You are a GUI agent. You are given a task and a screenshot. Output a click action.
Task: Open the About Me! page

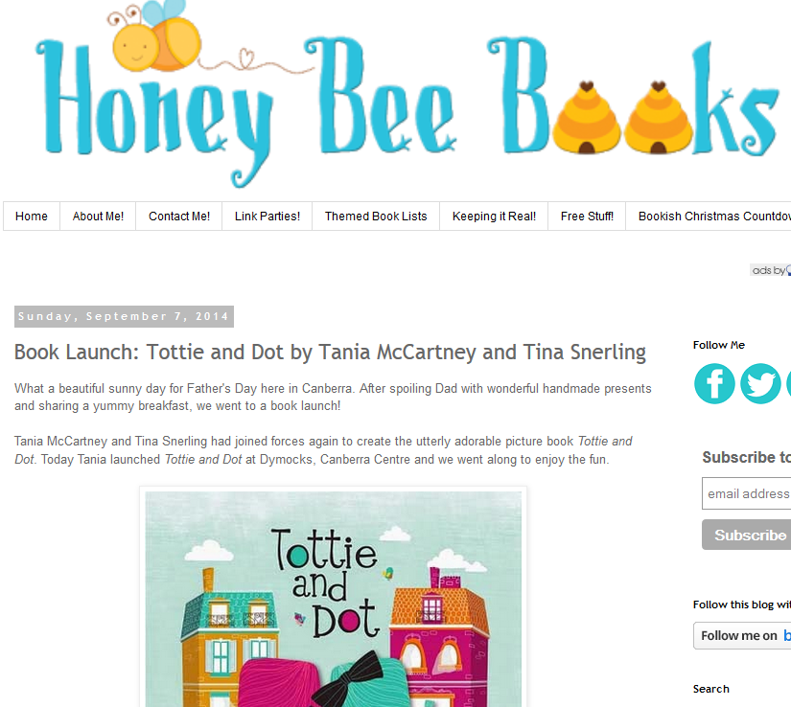pyautogui.click(x=98, y=217)
